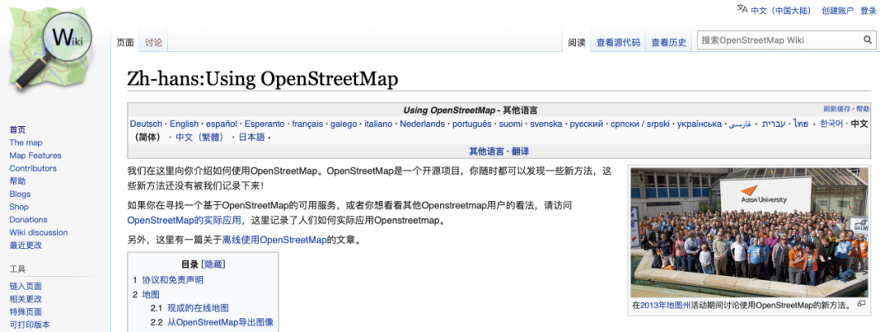880x332 pixels.
Task: Click the OpenStreetMap Wiki logo
Action: click(x=51, y=50)
